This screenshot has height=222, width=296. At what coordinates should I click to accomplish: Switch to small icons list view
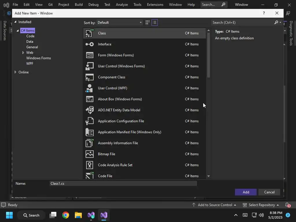(155, 23)
